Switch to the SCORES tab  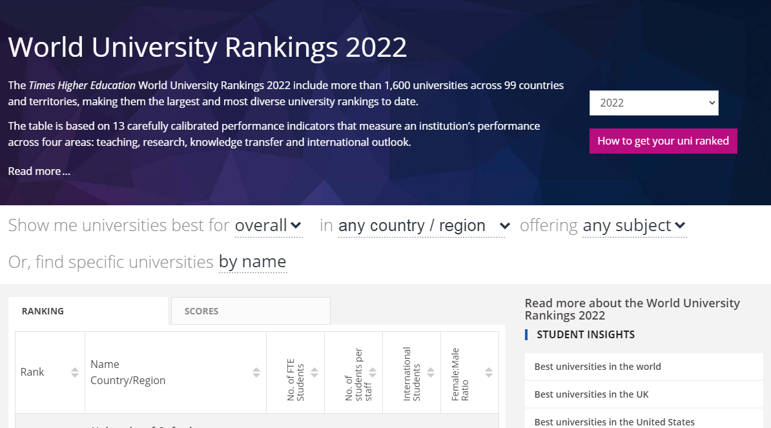tap(251, 311)
